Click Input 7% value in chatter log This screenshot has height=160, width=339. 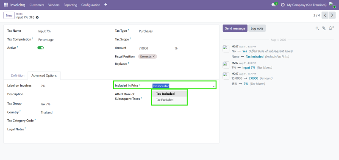(249, 68)
